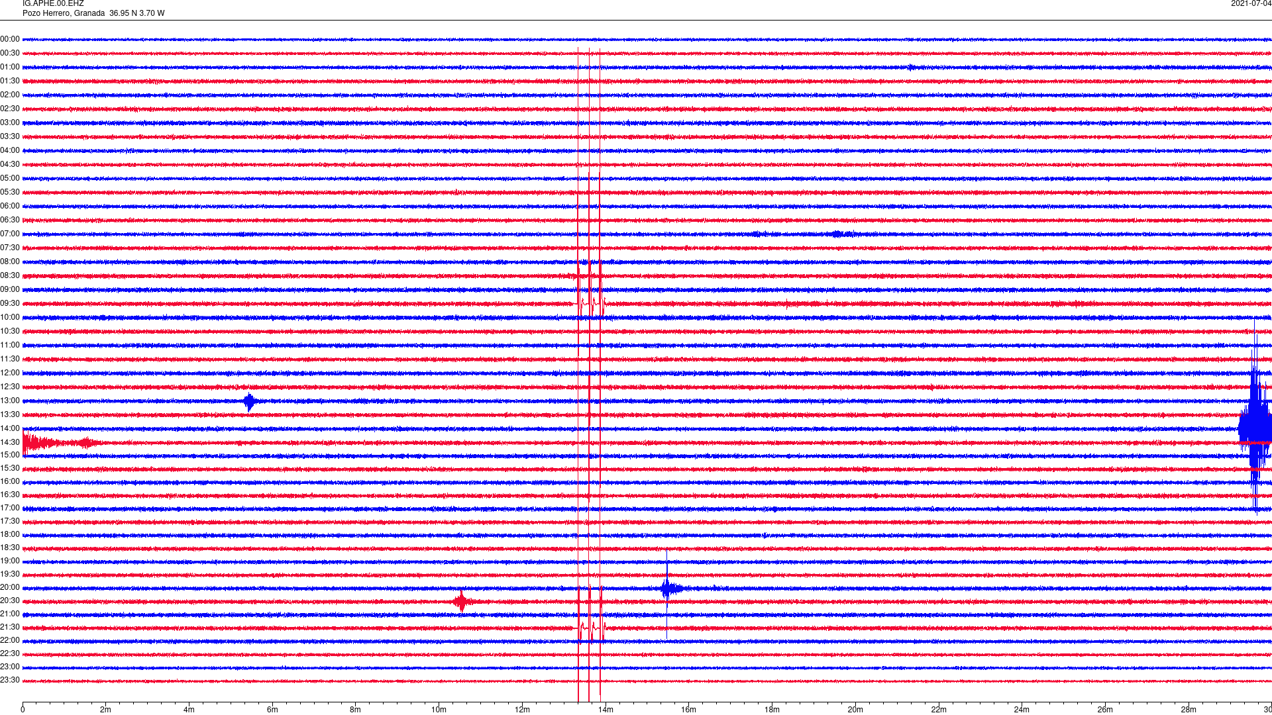Screen dimensions: 1272x715
Task: Click the 21:00 time row label
Action: 10,614
